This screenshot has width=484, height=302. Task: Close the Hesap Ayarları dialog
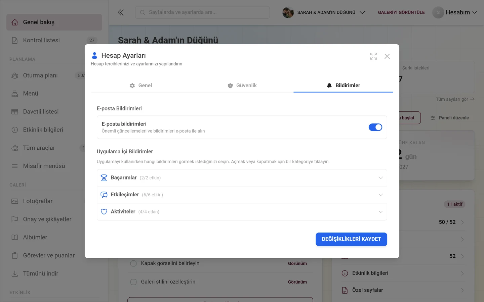387,56
